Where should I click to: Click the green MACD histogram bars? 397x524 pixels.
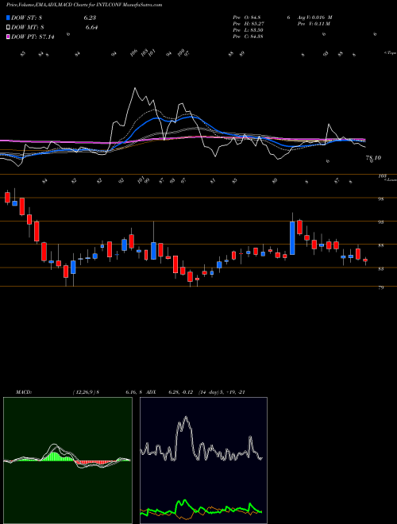(x=56, y=457)
